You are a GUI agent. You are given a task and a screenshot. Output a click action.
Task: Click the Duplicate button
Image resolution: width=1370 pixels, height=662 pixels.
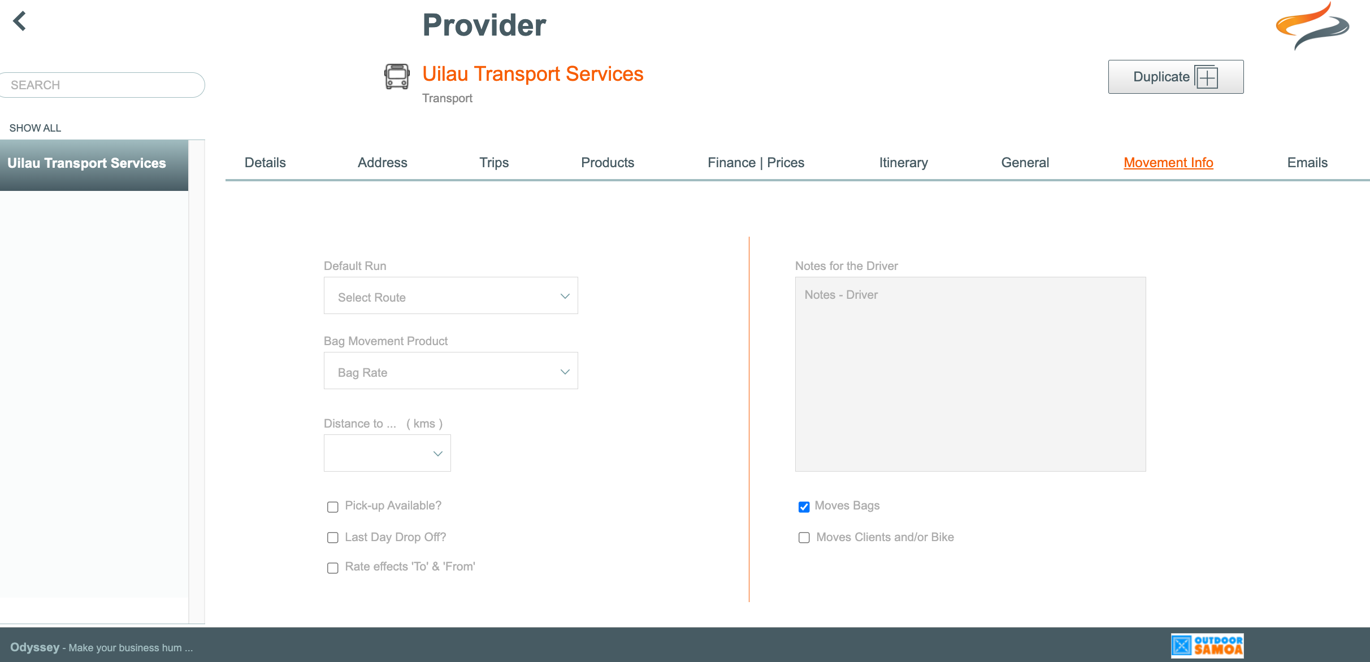coord(1176,77)
